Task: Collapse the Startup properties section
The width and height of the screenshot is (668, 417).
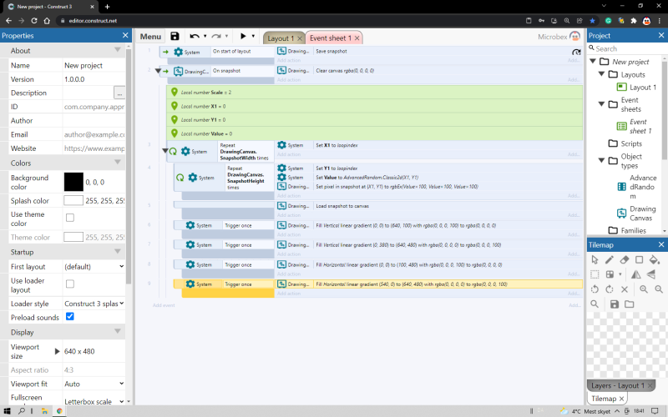Action: coord(118,252)
